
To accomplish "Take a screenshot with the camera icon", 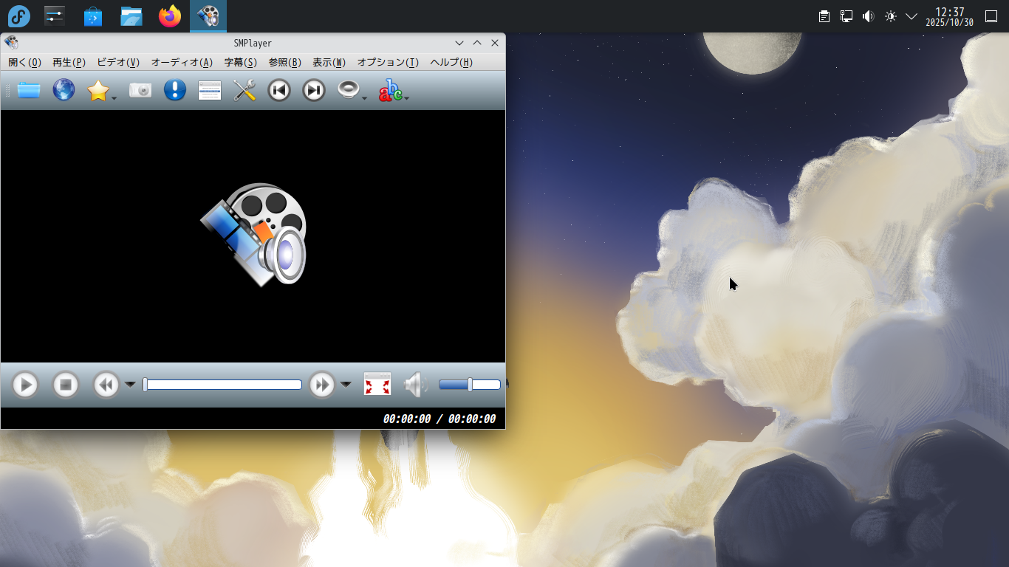I will 140,91.
